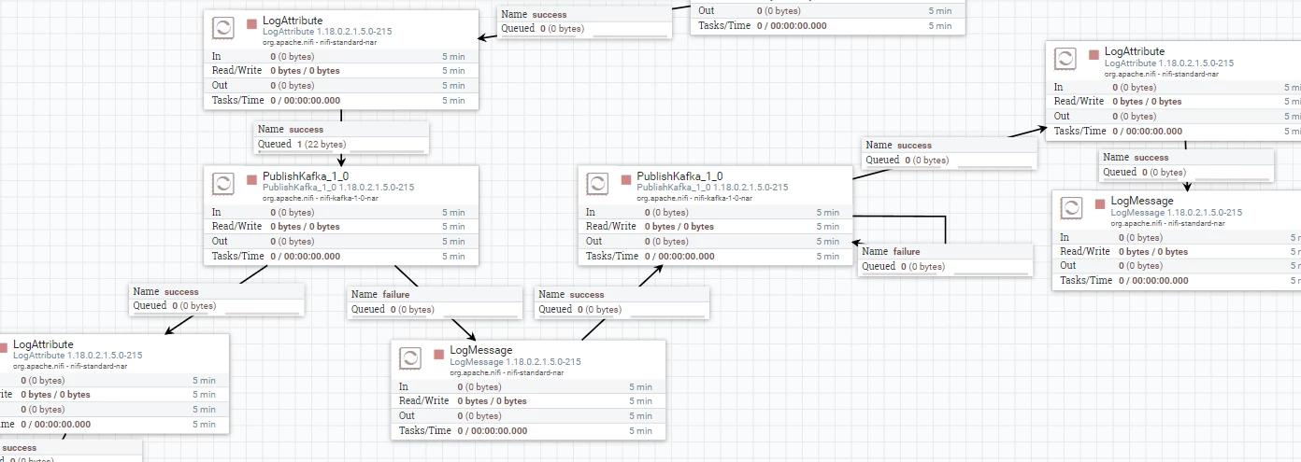Screen dimensions: 1301x462
Task: Click the Tasks/Time row of the central LogMessage processor
Action: click(528, 431)
